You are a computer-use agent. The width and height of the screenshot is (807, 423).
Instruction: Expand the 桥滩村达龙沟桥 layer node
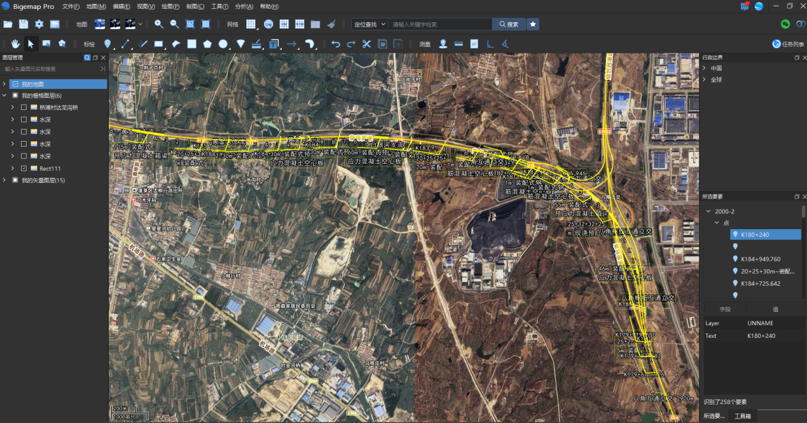click(x=13, y=107)
